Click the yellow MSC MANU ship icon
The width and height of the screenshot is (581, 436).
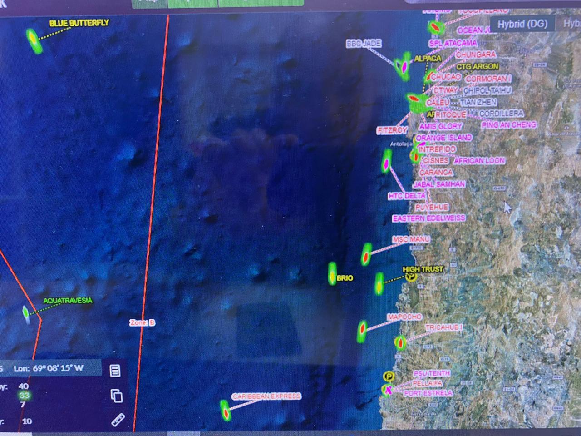point(367,256)
